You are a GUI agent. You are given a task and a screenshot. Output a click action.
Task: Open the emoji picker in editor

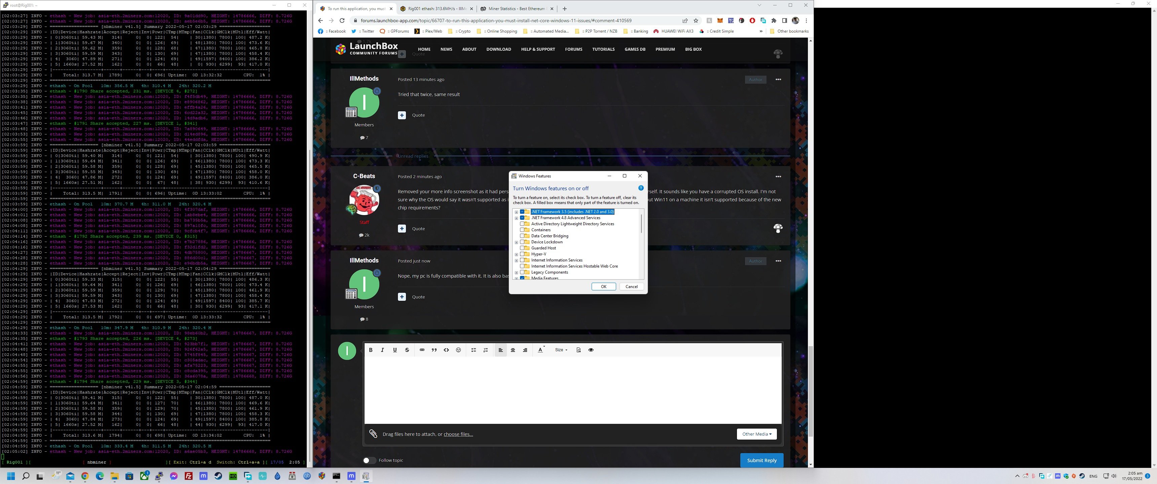click(458, 350)
